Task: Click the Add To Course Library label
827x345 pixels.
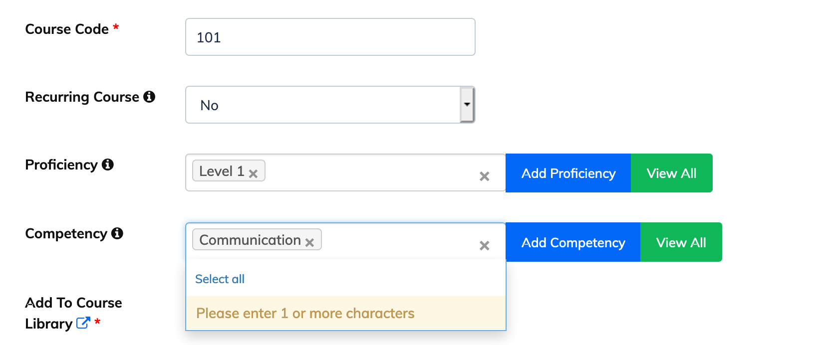Action: [x=73, y=313]
